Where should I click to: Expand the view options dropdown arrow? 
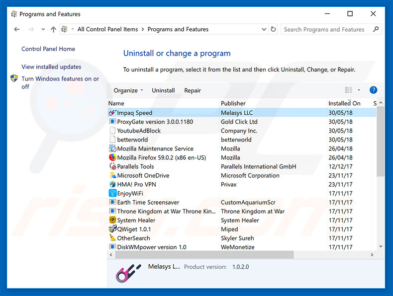[x=359, y=90]
